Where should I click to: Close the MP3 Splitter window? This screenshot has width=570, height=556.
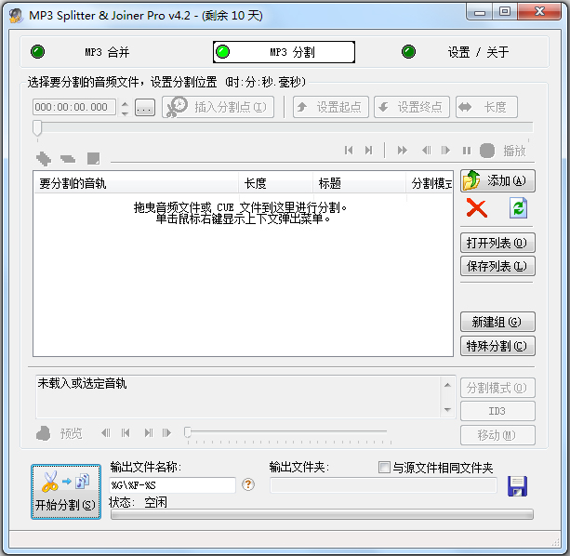[x=540, y=12]
